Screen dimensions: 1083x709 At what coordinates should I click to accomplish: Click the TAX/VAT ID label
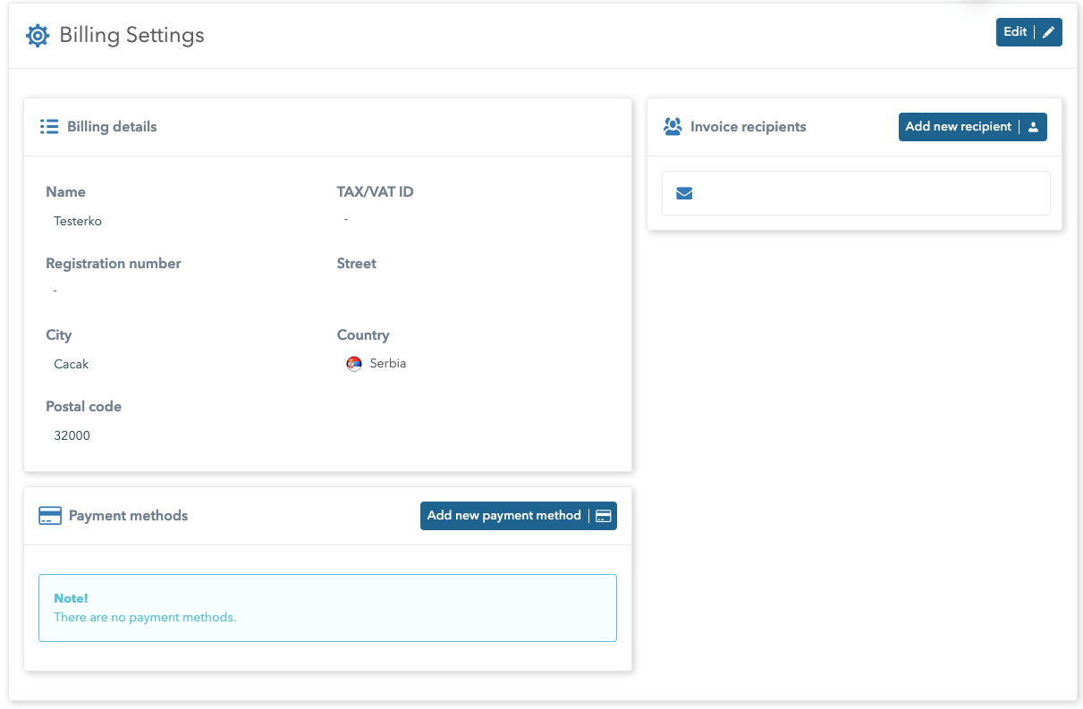click(375, 191)
